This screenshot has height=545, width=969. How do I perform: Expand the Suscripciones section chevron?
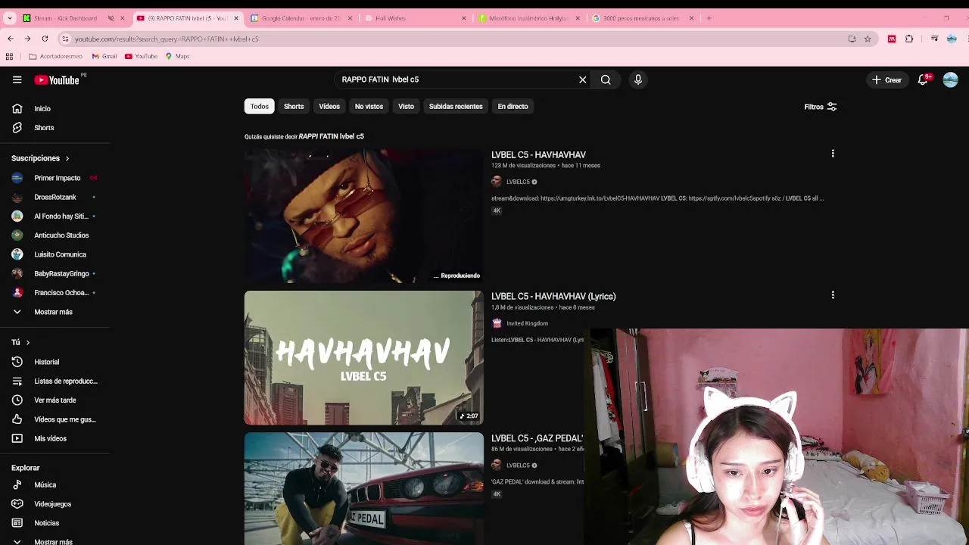click(67, 158)
